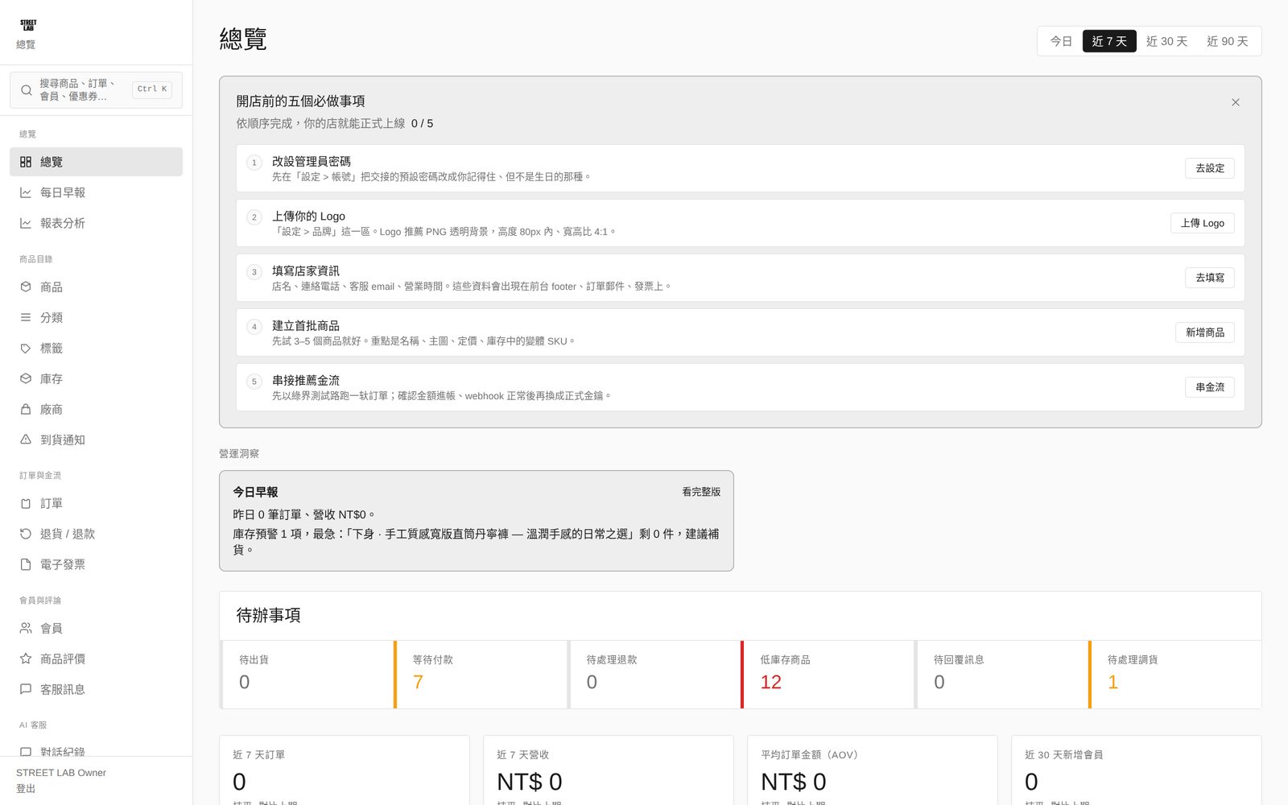Viewport: 1288px width, 805px height.
Task: Open 電子發票 page
Action: pos(96,564)
